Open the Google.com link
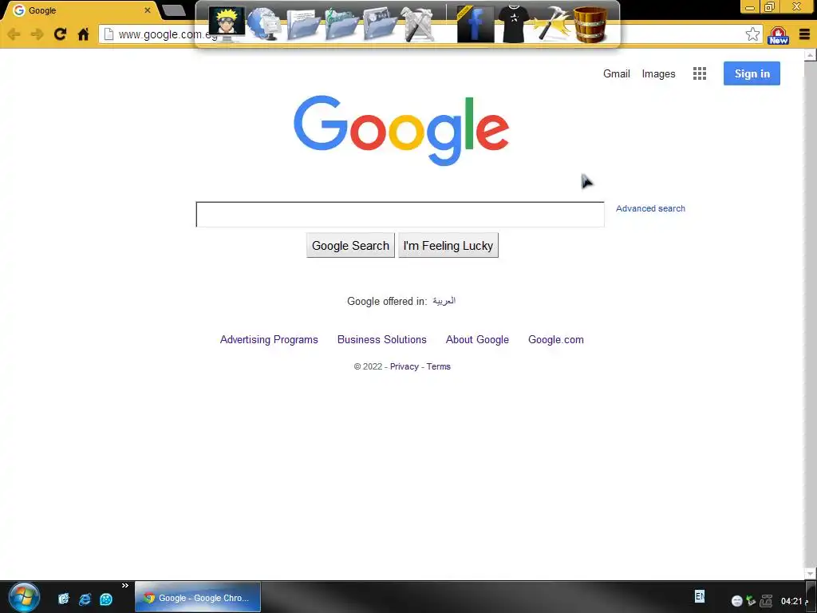 [x=556, y=340]
